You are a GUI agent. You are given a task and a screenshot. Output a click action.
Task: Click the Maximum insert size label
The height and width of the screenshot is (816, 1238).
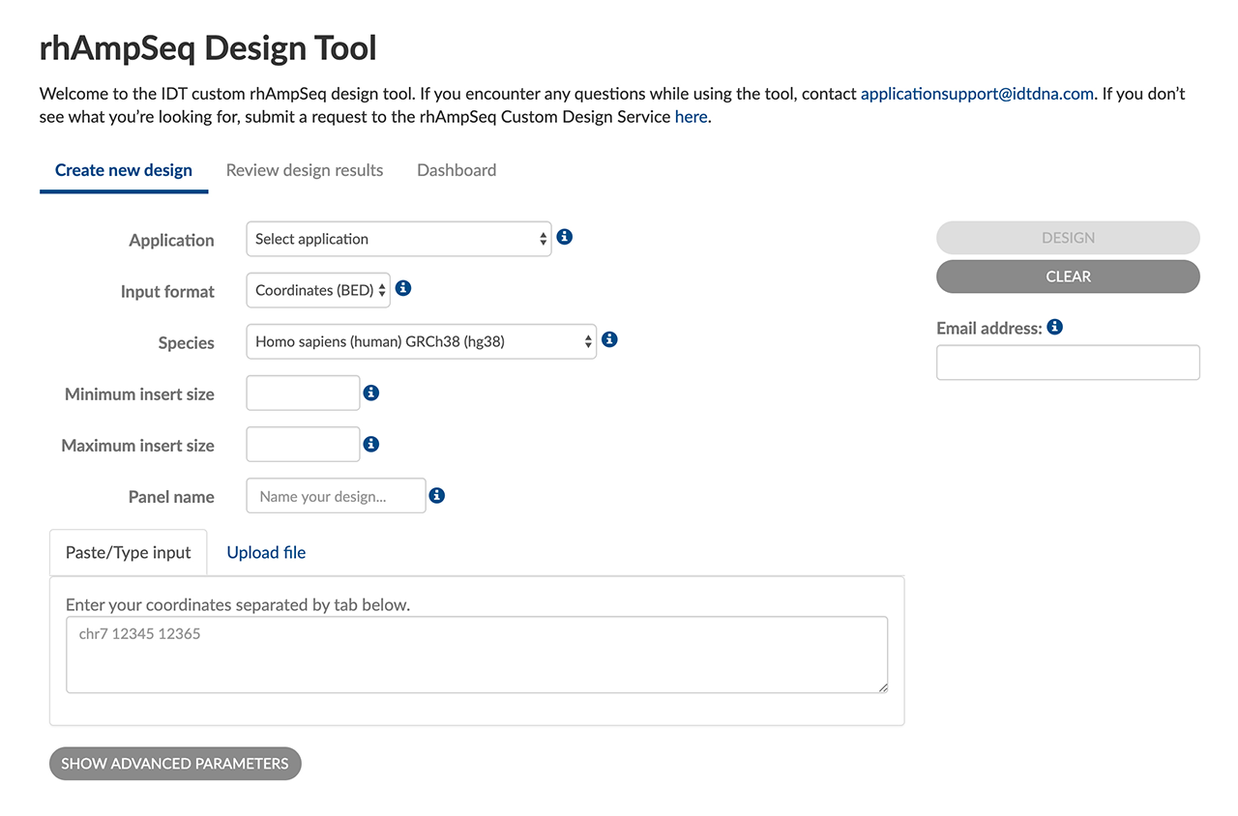(x=137, y=446)
